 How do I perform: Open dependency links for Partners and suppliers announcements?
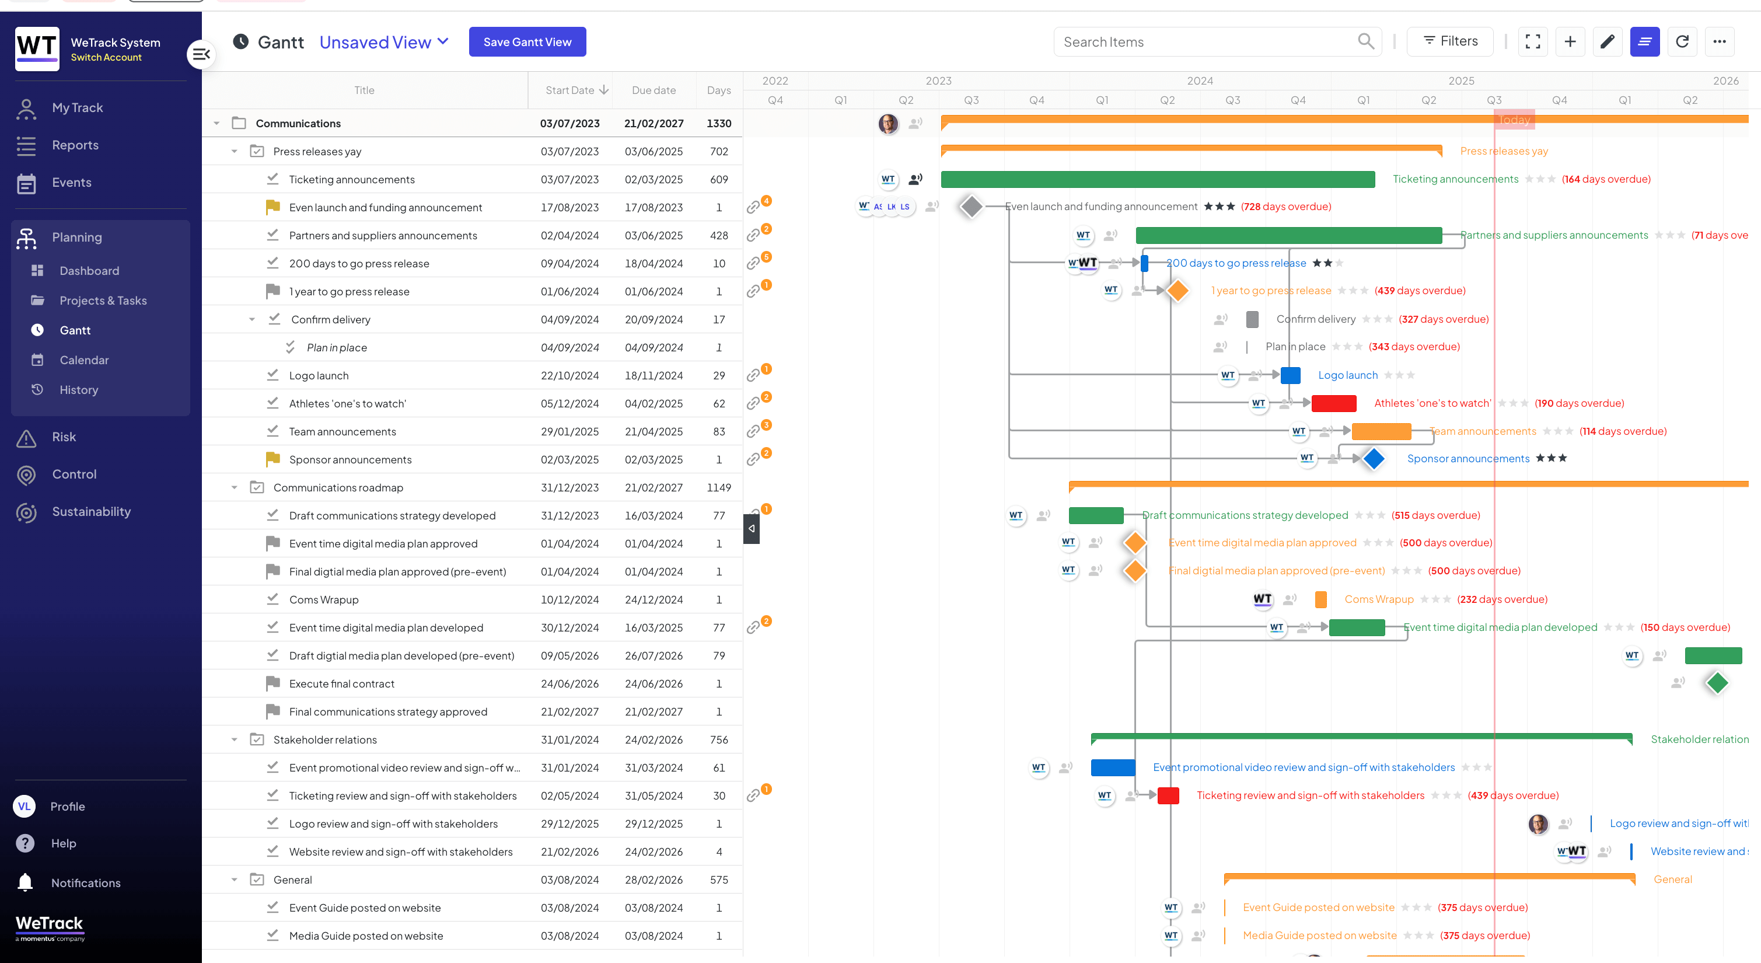753,235
